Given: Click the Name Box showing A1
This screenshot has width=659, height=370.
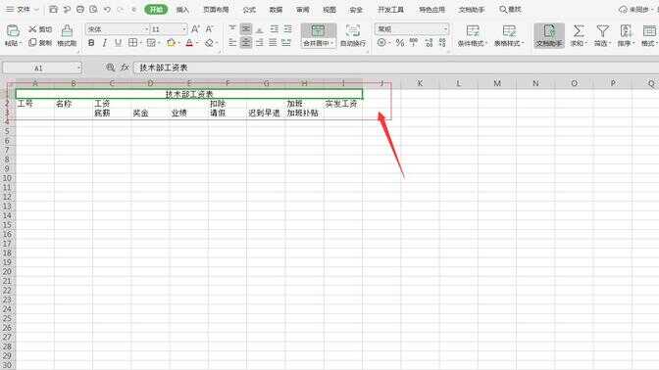Looking at the screenshot, I should [x=42, y=68].
